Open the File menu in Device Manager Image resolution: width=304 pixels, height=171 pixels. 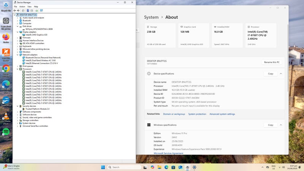click(x=16, y=6)
